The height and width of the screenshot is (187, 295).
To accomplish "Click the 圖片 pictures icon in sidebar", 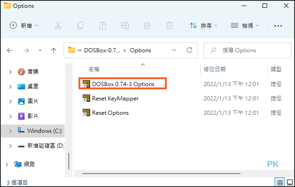I will click(21, 101).
